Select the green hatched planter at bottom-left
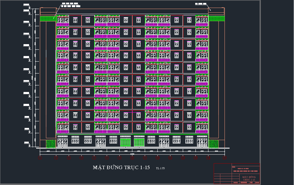Viewport: 294px width, 185px height. tap(51, 144)
